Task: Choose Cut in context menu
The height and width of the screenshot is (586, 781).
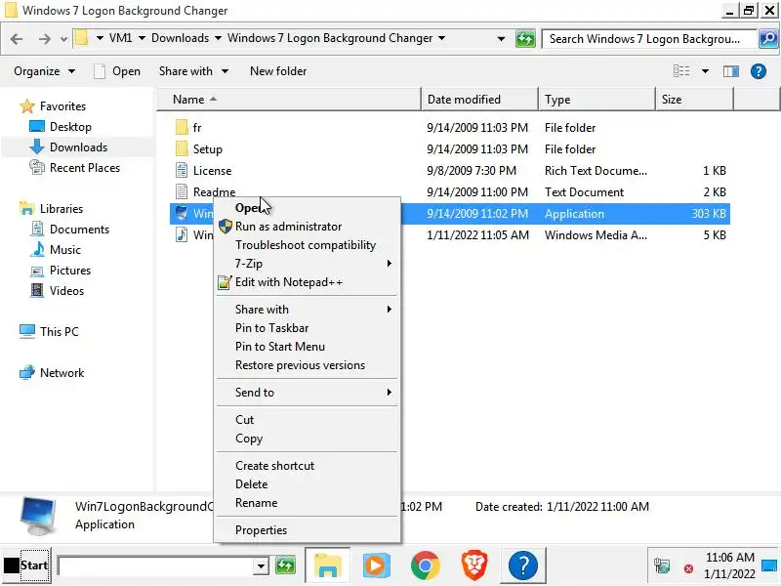Action: point(307,420)
